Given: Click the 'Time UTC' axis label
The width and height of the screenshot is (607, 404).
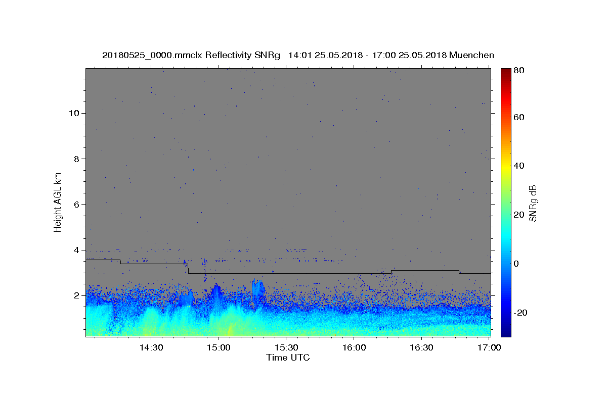Looking at the screenshot, I should 288,358.
